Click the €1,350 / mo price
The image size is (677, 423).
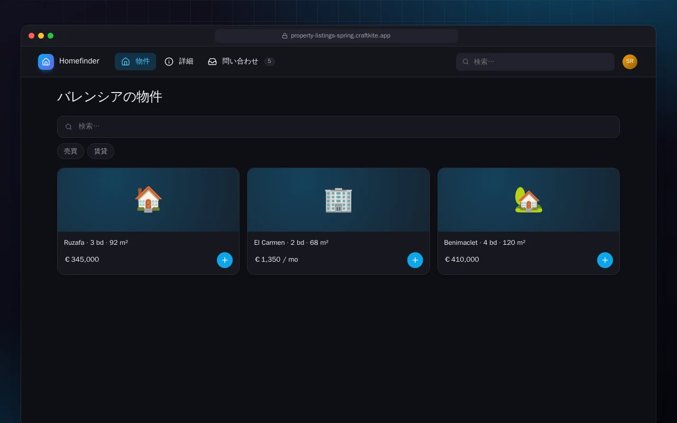click(276, 260)
